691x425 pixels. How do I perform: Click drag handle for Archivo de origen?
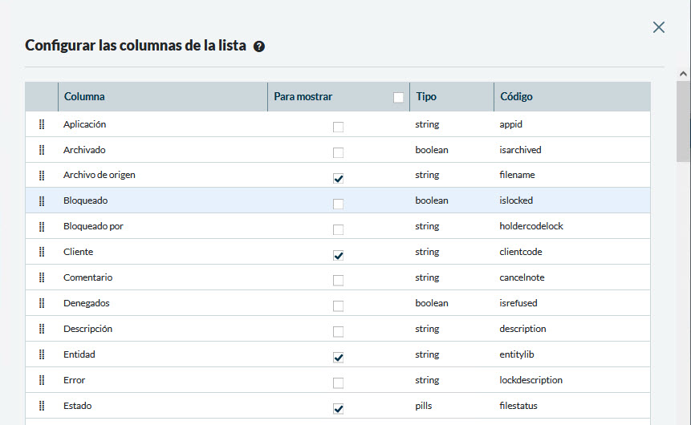[x=42, y=176]
